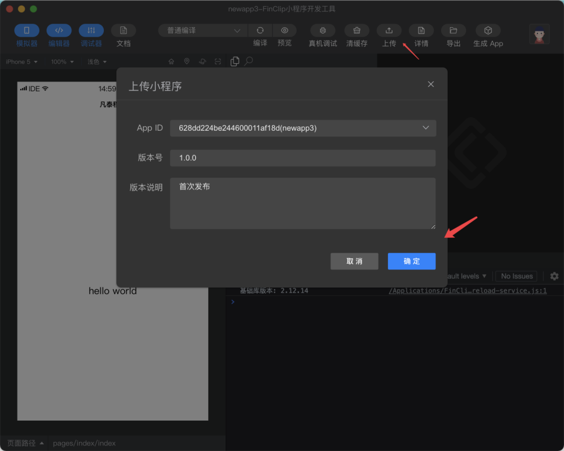Open the App ID selection dropdown
This screenshot has width=564, height=451.
[303, 128]
